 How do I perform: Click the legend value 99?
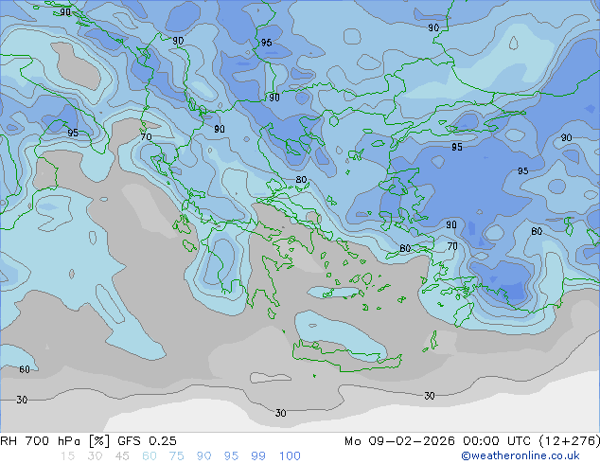(258, 456)
